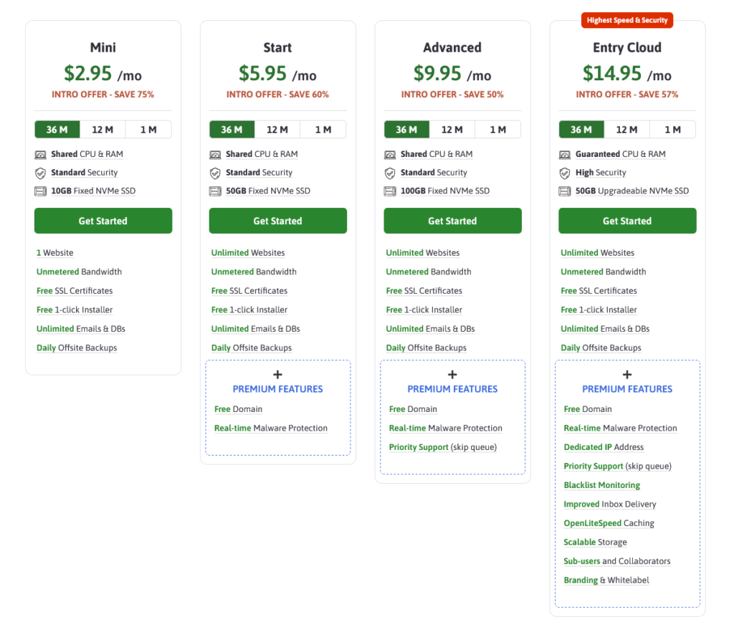
Task: Click the Upgradeable NVMe SSD icon on Entry Cloud
Action: tap(565, 191)
